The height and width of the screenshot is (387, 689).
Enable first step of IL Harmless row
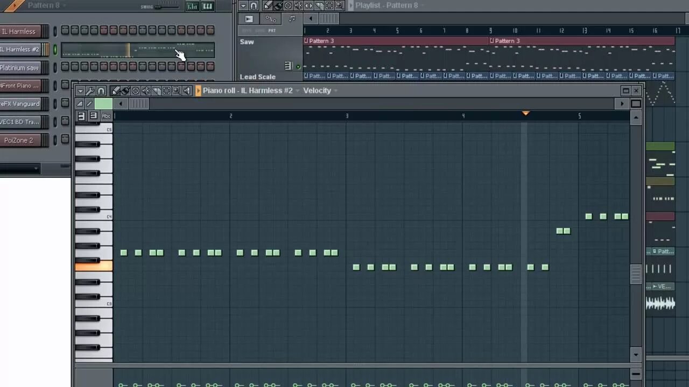65,31
